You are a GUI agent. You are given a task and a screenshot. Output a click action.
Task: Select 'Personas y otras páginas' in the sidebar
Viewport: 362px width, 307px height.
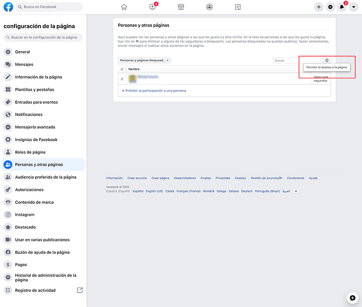[40, 164]
